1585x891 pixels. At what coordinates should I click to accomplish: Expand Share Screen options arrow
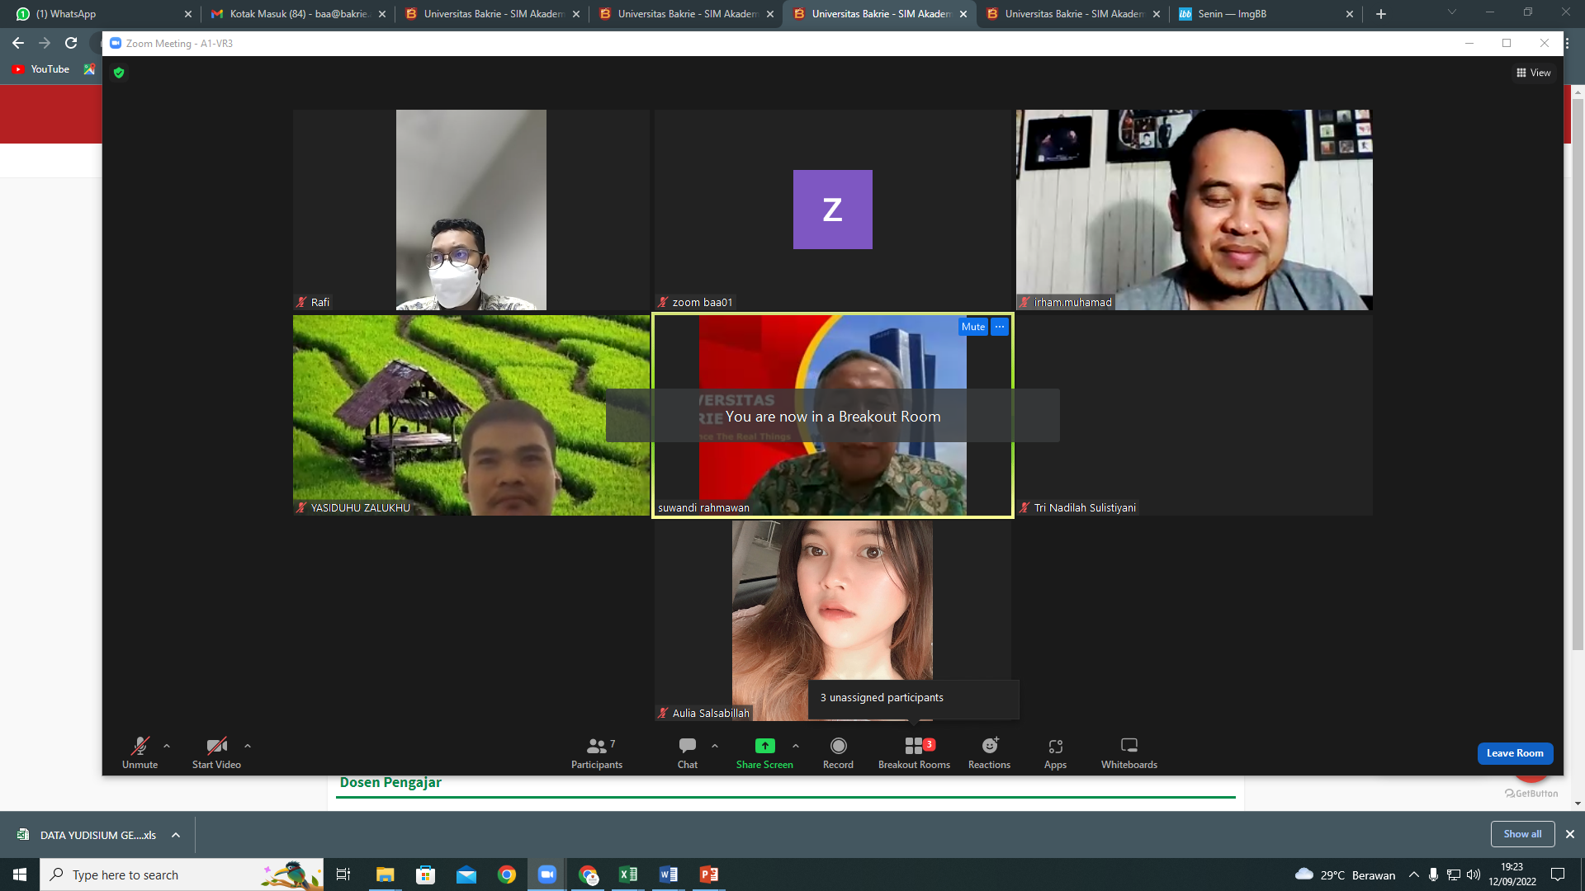pos(796,746)
